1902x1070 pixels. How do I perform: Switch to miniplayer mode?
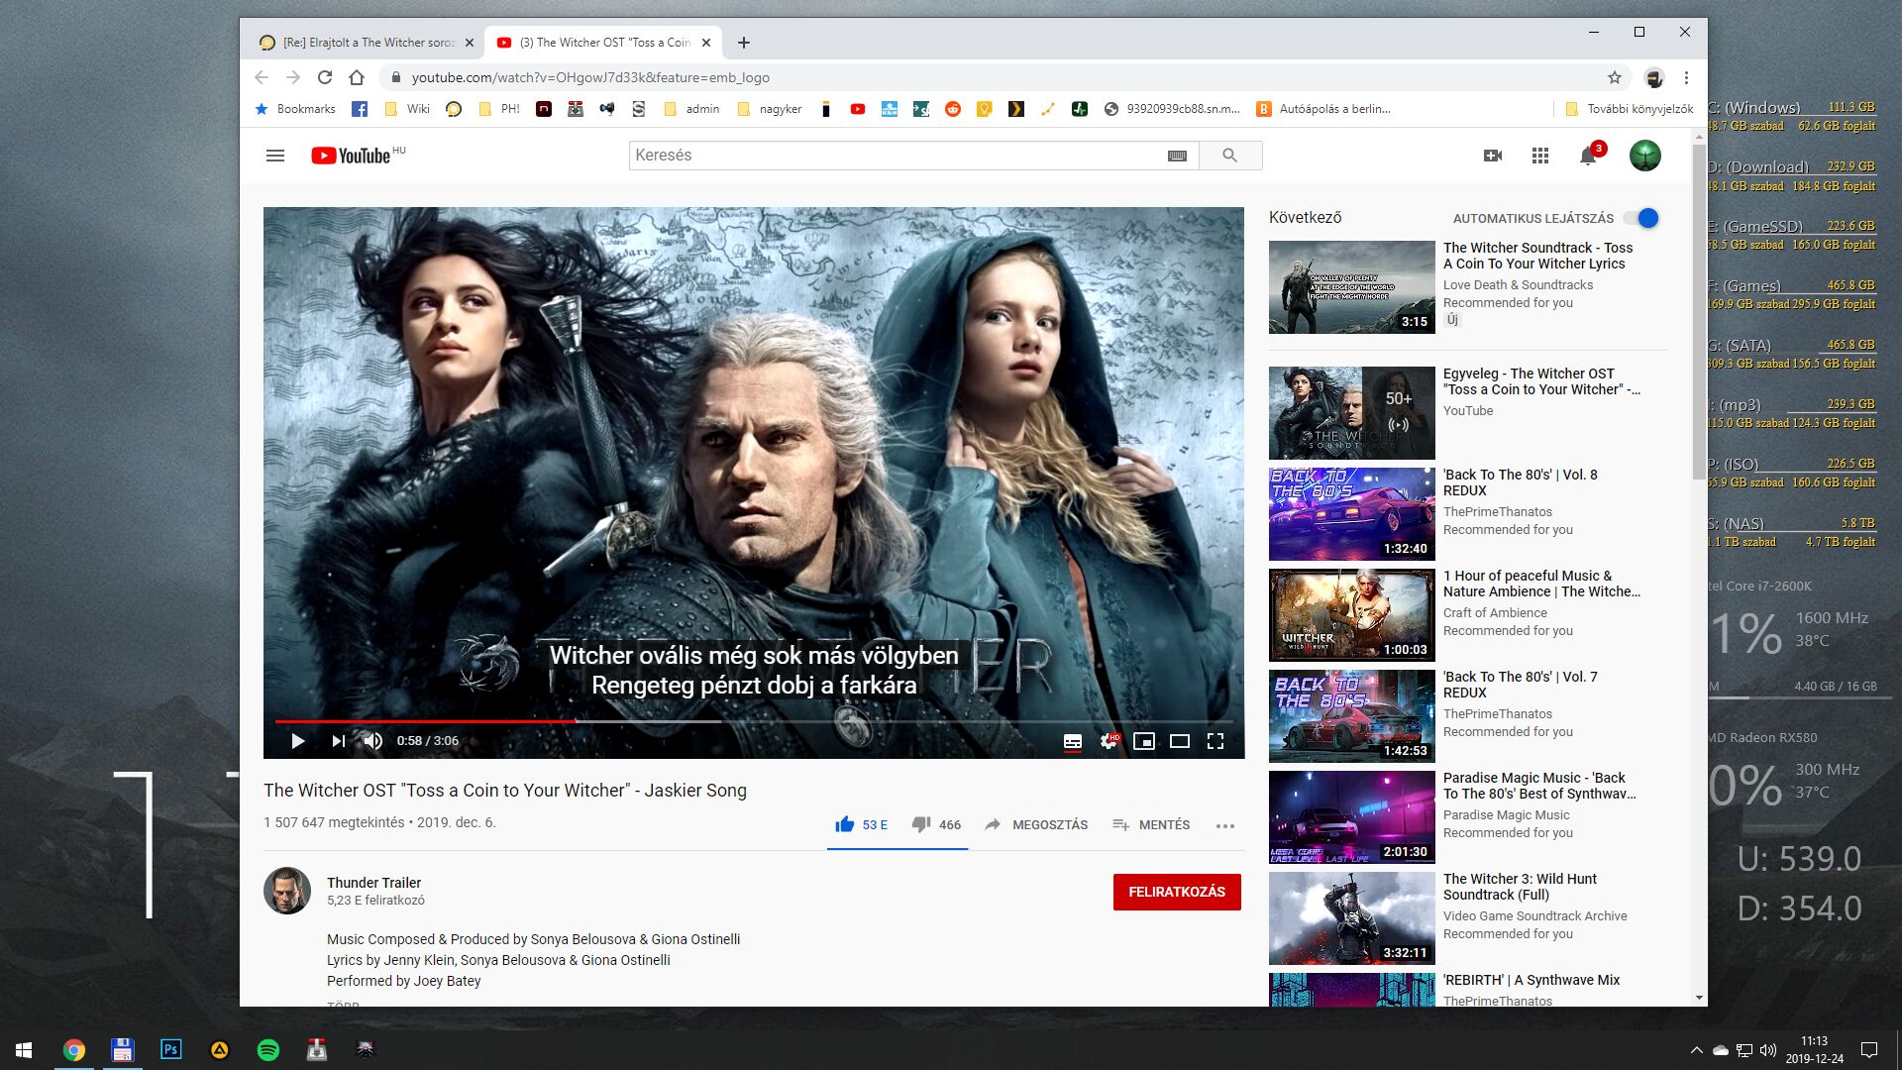tap(1144, 741)
